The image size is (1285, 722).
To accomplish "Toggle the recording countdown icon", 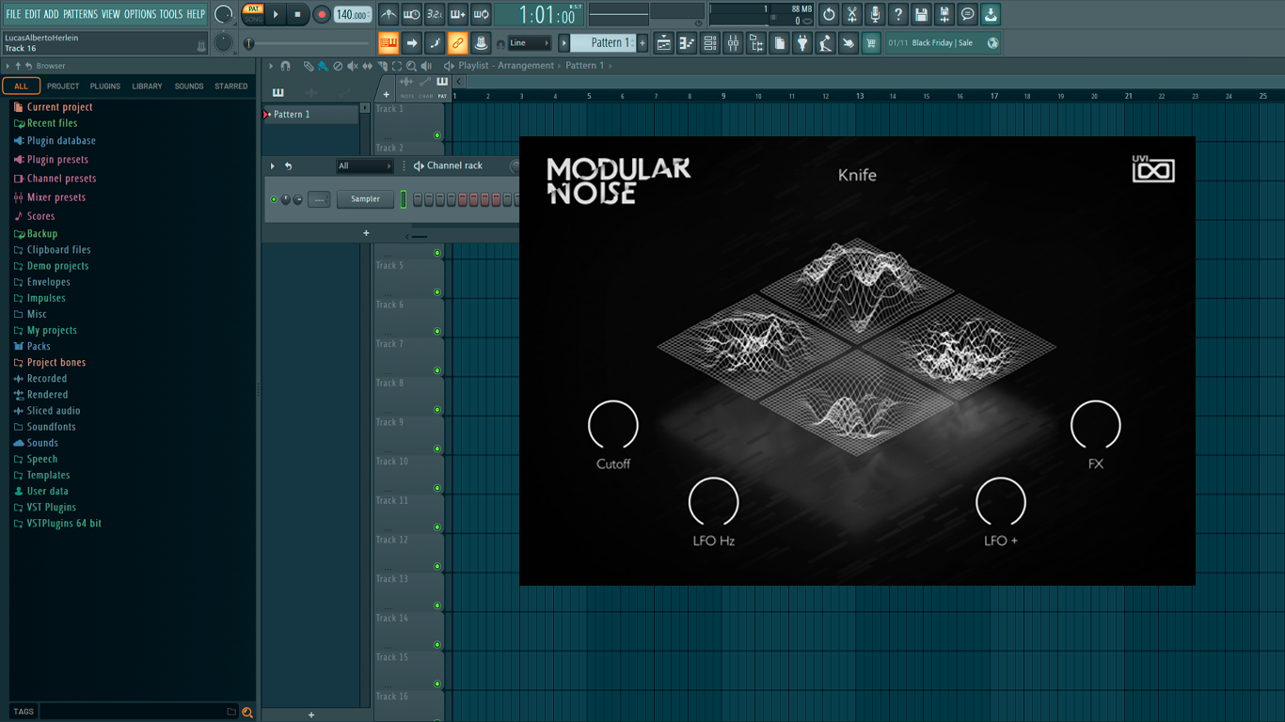I will click(435, 14).
